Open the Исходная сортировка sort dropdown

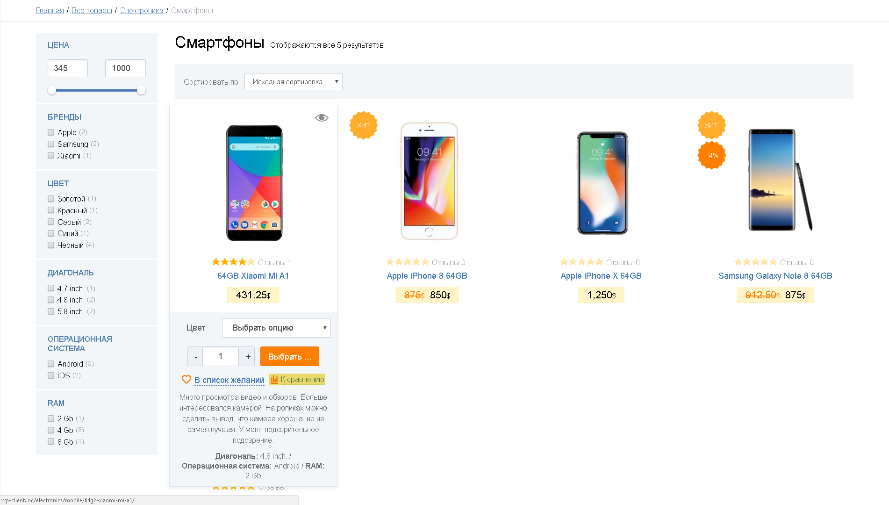pyautogui.click(x=294, y=81)
